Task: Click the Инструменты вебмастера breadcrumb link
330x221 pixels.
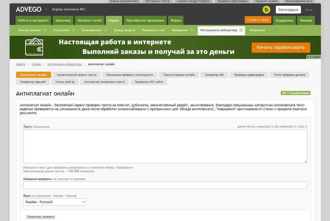Action: (x=64, y=64)
